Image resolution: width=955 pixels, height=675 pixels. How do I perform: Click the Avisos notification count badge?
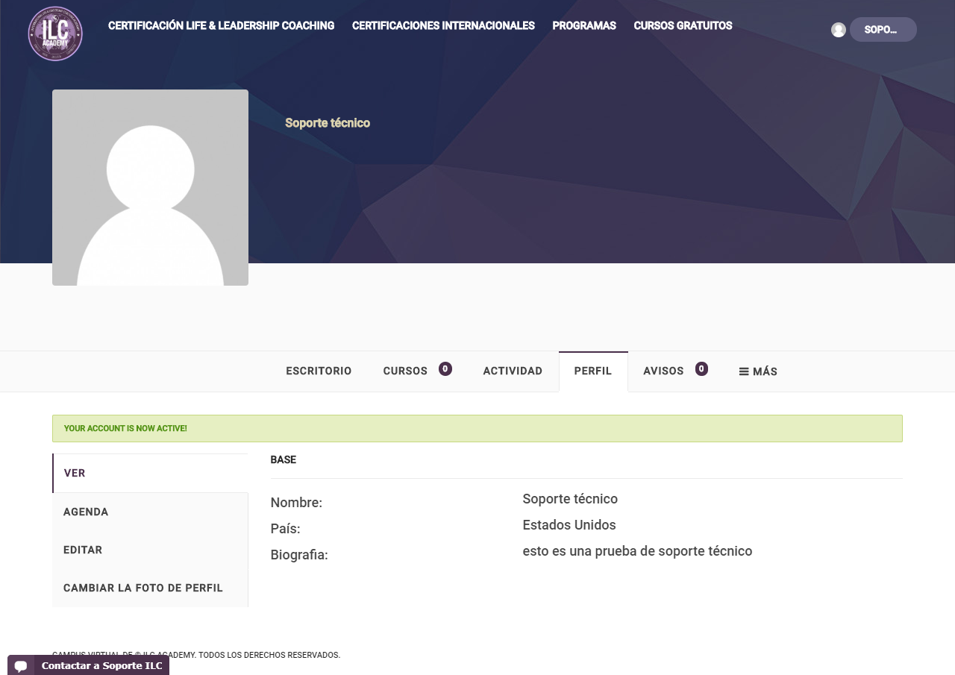point(701,368)
